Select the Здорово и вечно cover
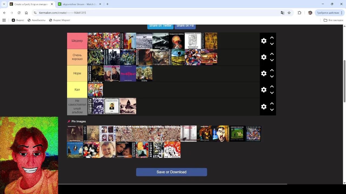 tap(160, 41)
